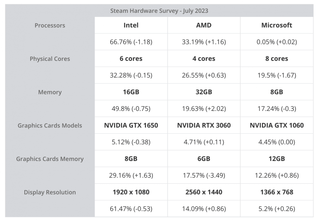Click the 6 cores cell
Screen dimensions: 317x221
click(x=131, y=59)
